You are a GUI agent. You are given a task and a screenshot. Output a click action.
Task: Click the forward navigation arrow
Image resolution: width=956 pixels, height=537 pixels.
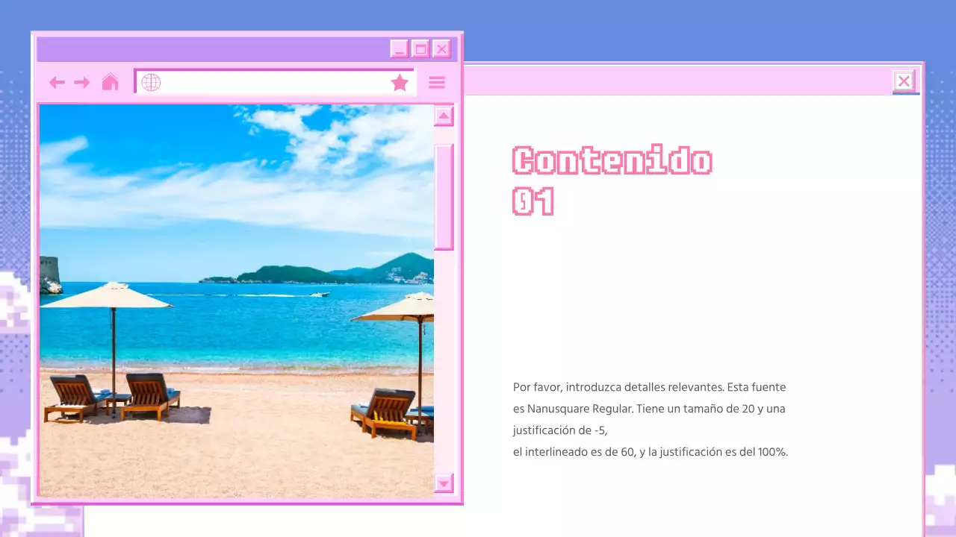click(83, 82)
